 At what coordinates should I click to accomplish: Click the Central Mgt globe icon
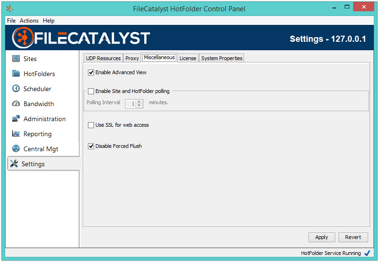point(16,149)
